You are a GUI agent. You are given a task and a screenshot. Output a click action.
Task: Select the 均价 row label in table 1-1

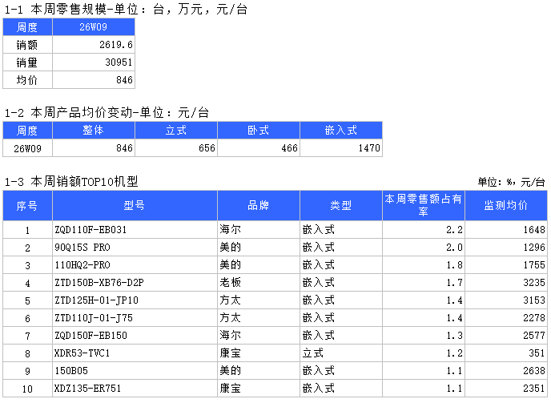27,80
